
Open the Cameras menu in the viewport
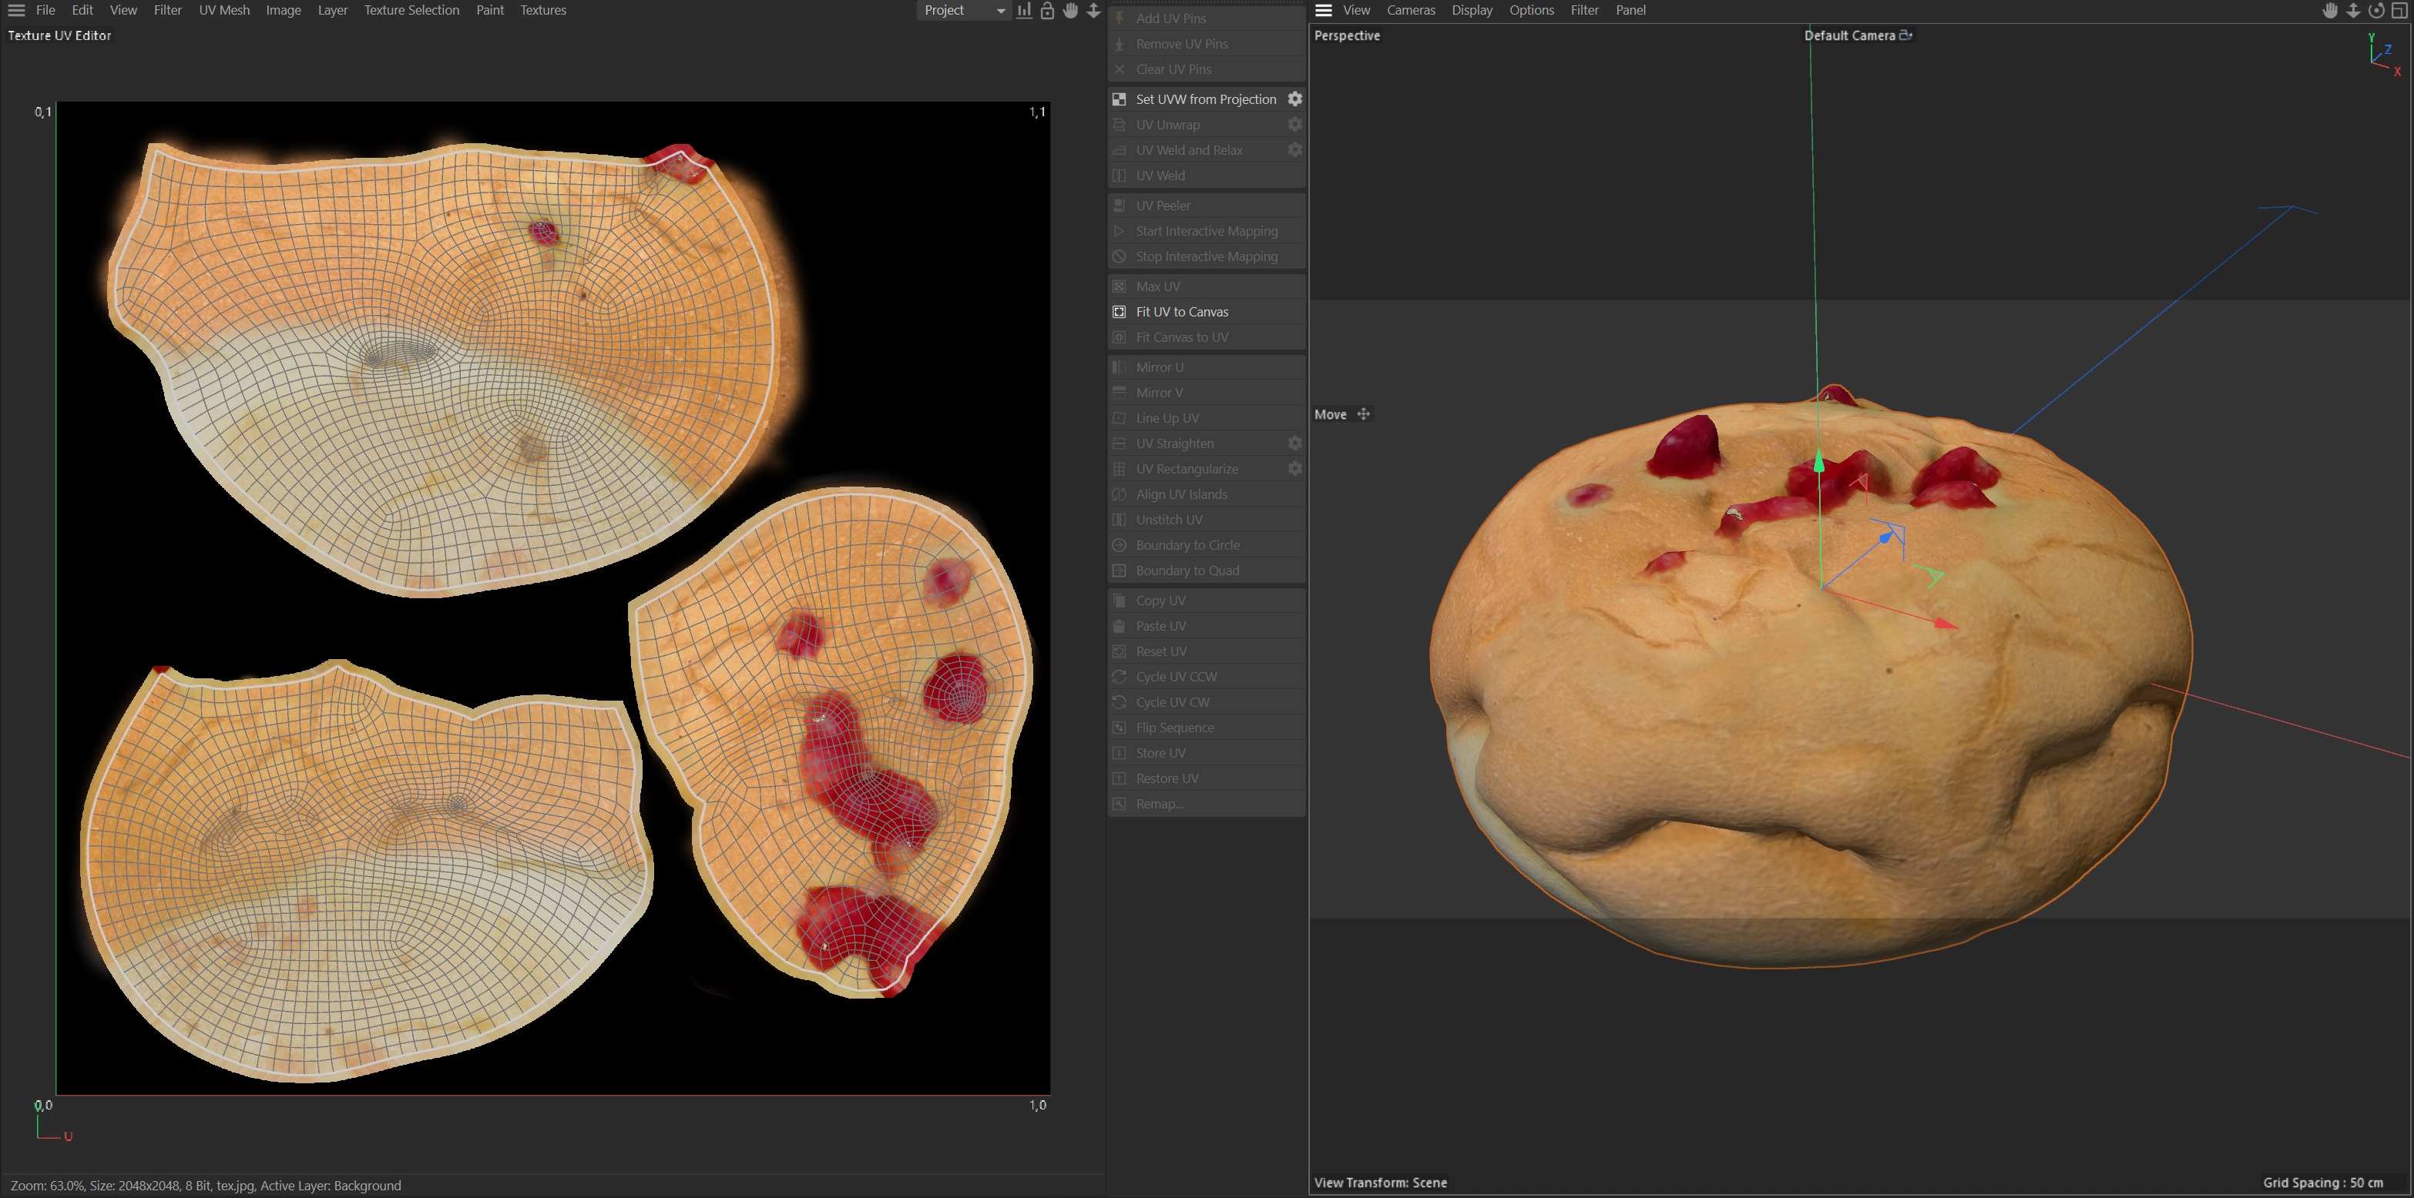(1410, 10)
